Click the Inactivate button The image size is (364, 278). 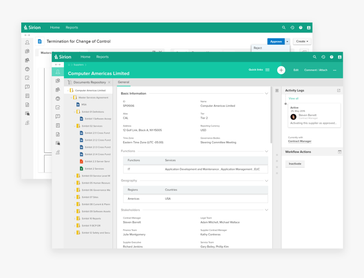[295, 164]
